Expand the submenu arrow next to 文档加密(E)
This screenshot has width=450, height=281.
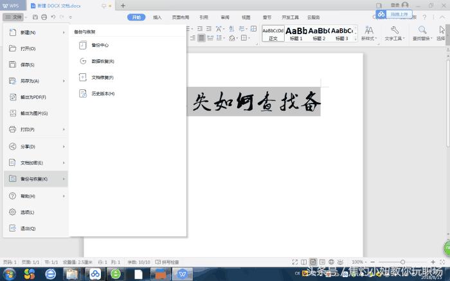[64, 163]
